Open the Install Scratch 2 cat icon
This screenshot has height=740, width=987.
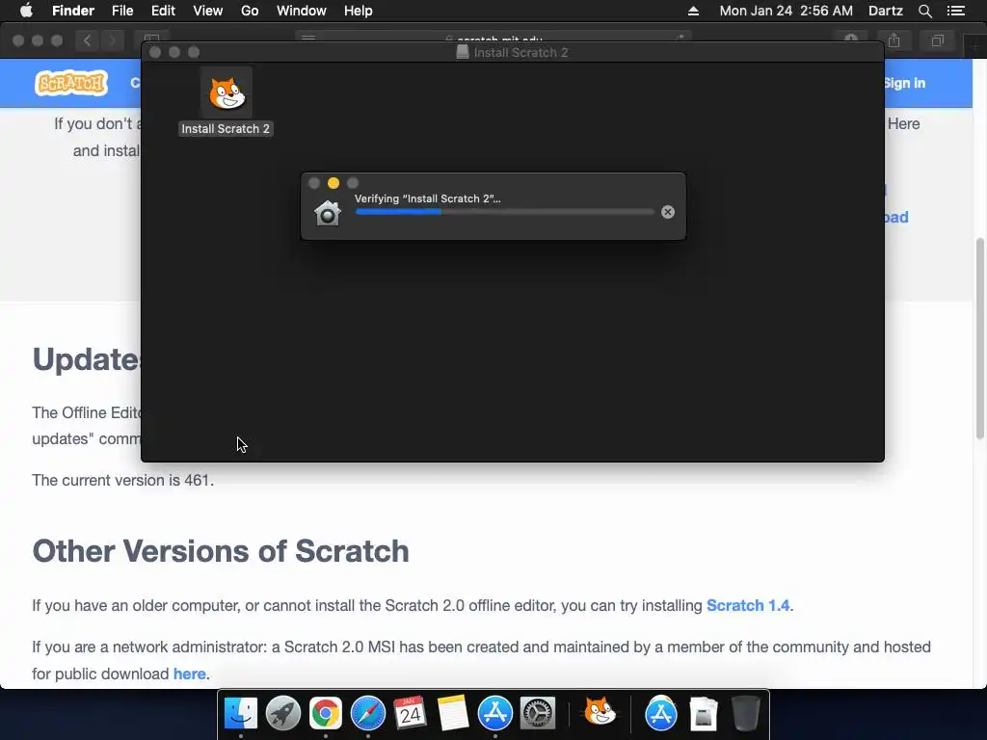(227, 93)
